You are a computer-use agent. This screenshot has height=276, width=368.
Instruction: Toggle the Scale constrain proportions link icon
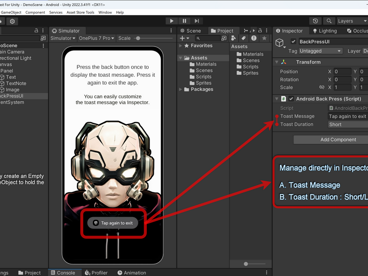322,87
